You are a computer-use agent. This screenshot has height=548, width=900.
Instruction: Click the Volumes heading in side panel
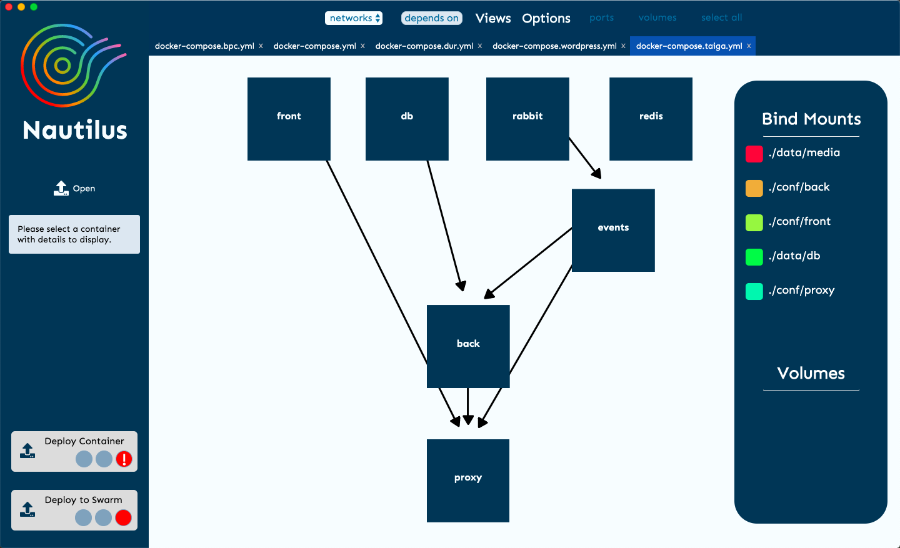(x=811, y=373)
